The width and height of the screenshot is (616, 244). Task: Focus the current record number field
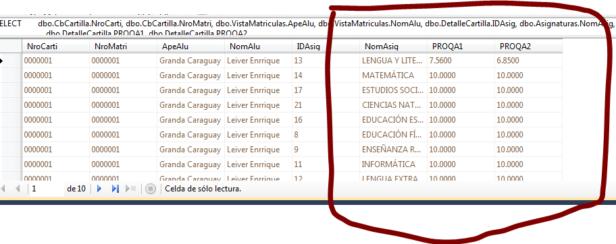[x=47, y=189]
